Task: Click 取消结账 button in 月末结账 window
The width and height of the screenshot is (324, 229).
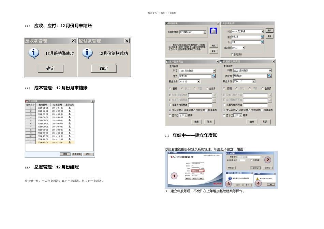Action: [77, 154]
